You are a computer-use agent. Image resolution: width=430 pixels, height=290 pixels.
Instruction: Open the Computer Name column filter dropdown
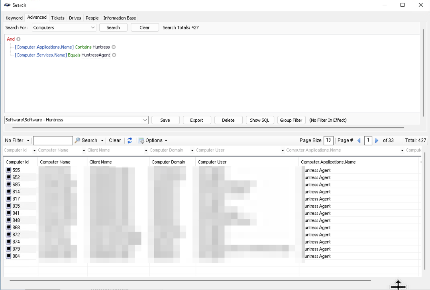pos(84,150)
